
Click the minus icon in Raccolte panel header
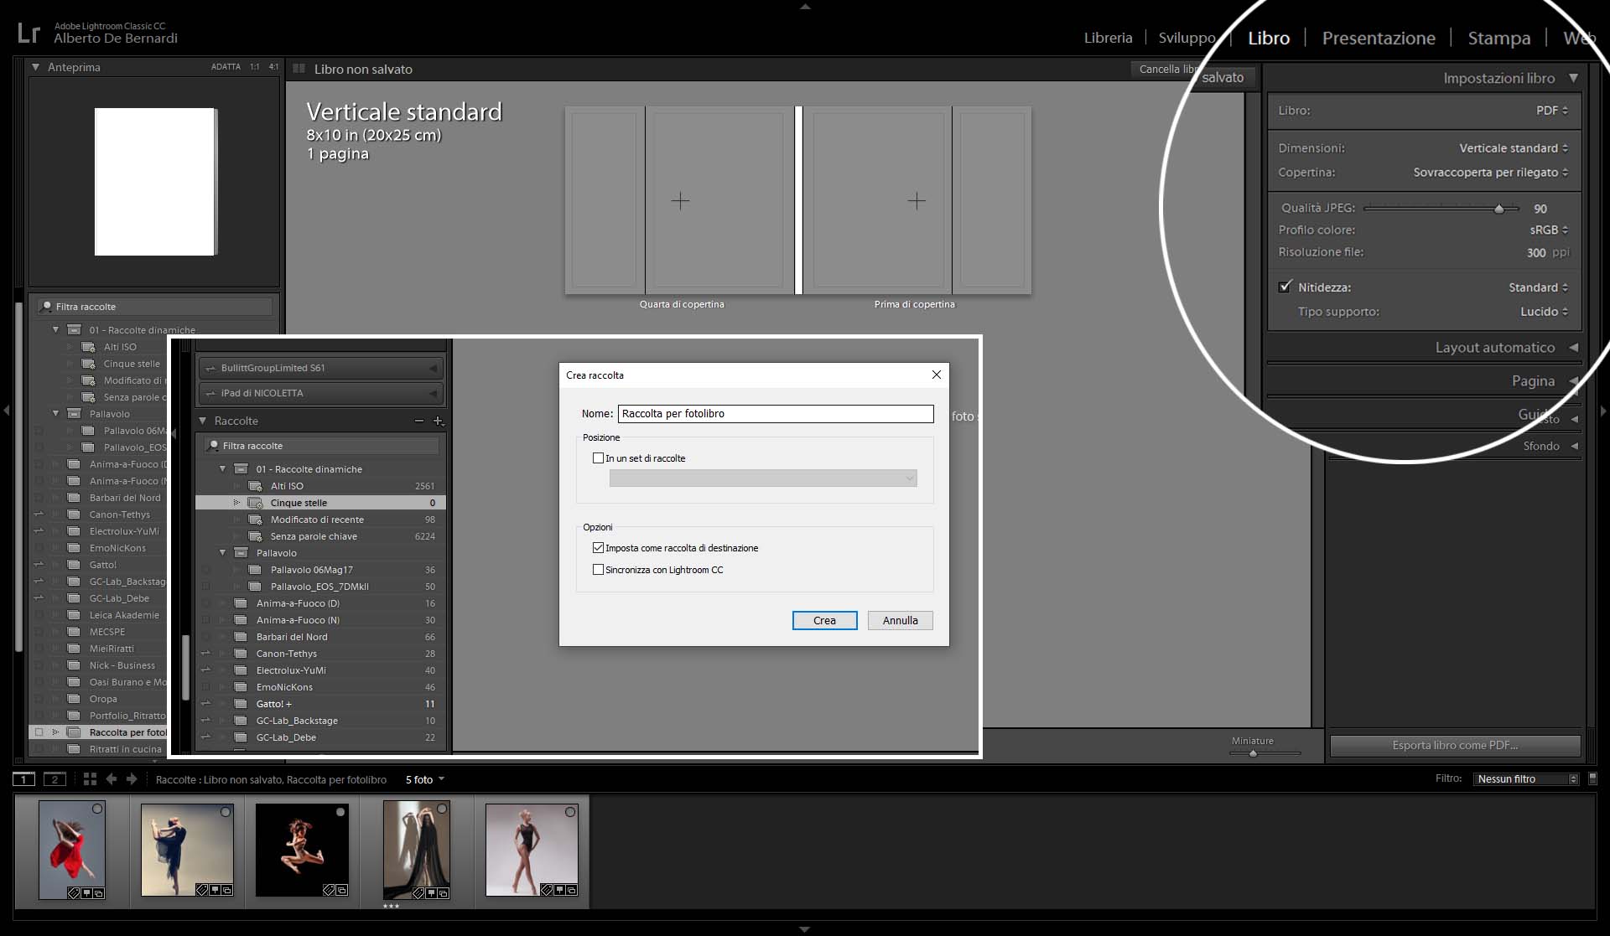[418, 421]
